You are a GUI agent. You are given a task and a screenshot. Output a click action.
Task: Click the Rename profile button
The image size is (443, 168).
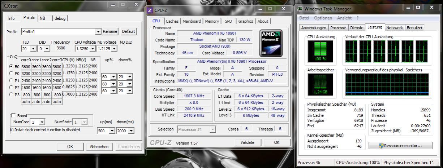110,31
